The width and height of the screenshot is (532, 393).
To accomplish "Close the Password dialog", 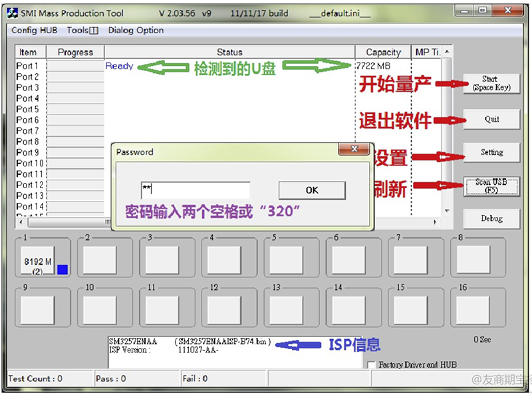I will (x=354, y=149).
